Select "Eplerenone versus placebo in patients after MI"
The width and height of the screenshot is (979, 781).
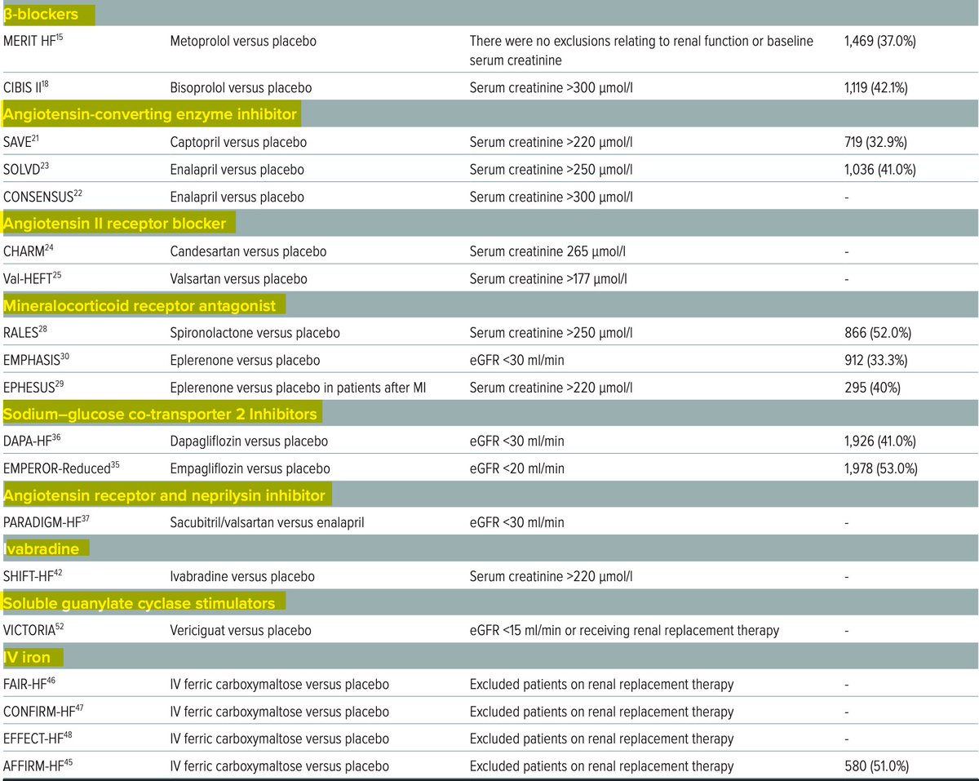click(298, 388)
